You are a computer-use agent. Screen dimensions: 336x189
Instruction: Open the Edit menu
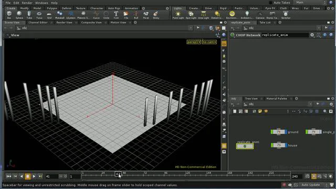click(16, 3)
